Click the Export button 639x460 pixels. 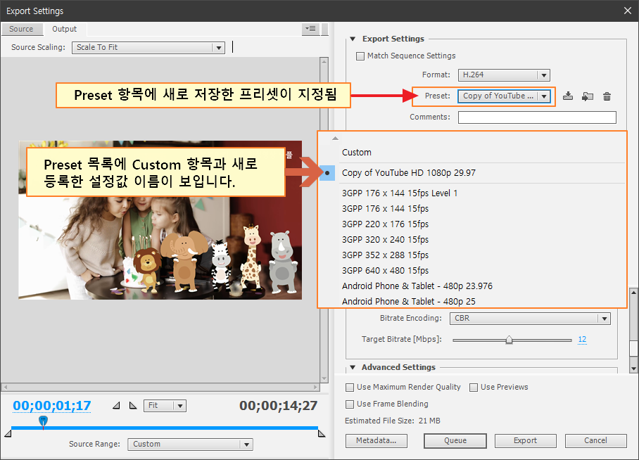click(525, 441)
